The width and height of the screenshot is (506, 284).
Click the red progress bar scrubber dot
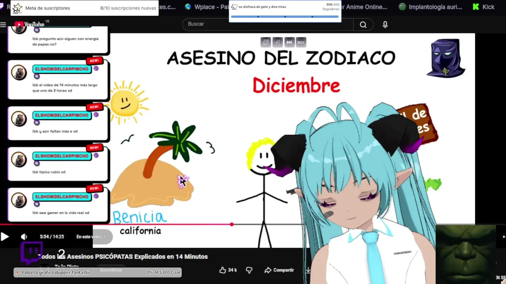click(x=232, y=224)
